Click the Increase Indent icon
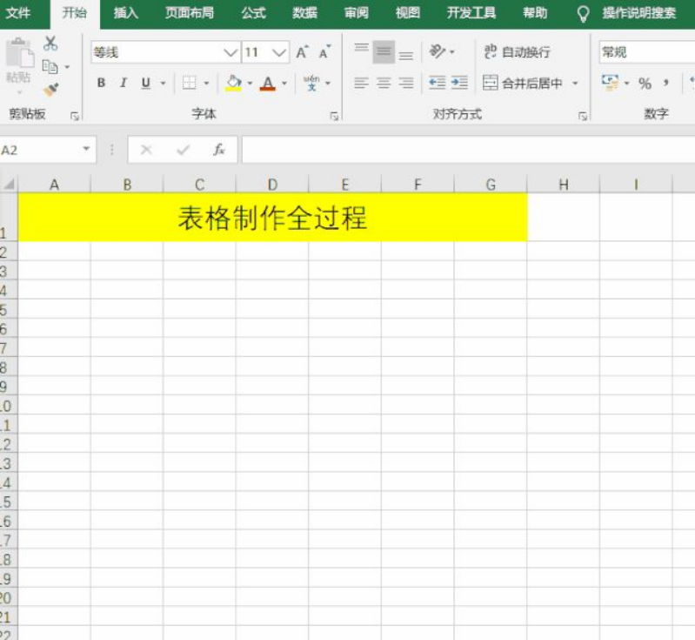Screen dimensions: 695x640 [459, 84]
